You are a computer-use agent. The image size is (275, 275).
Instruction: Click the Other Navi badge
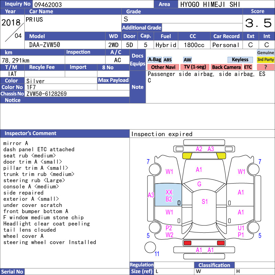coord(163,67)
